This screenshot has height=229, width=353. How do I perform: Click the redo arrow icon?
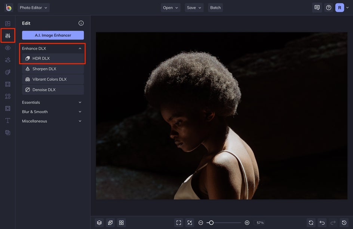[333, 223]
